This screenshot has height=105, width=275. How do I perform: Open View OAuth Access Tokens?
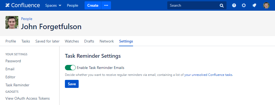pyautogui.click(x=27, y=98)
